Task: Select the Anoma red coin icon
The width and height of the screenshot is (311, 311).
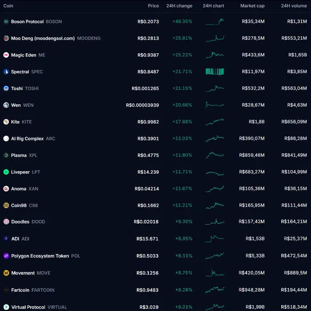Action: coord(6,189)
